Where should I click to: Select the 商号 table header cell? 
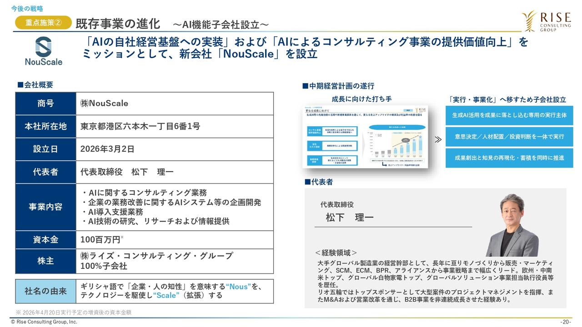point(45,104)
